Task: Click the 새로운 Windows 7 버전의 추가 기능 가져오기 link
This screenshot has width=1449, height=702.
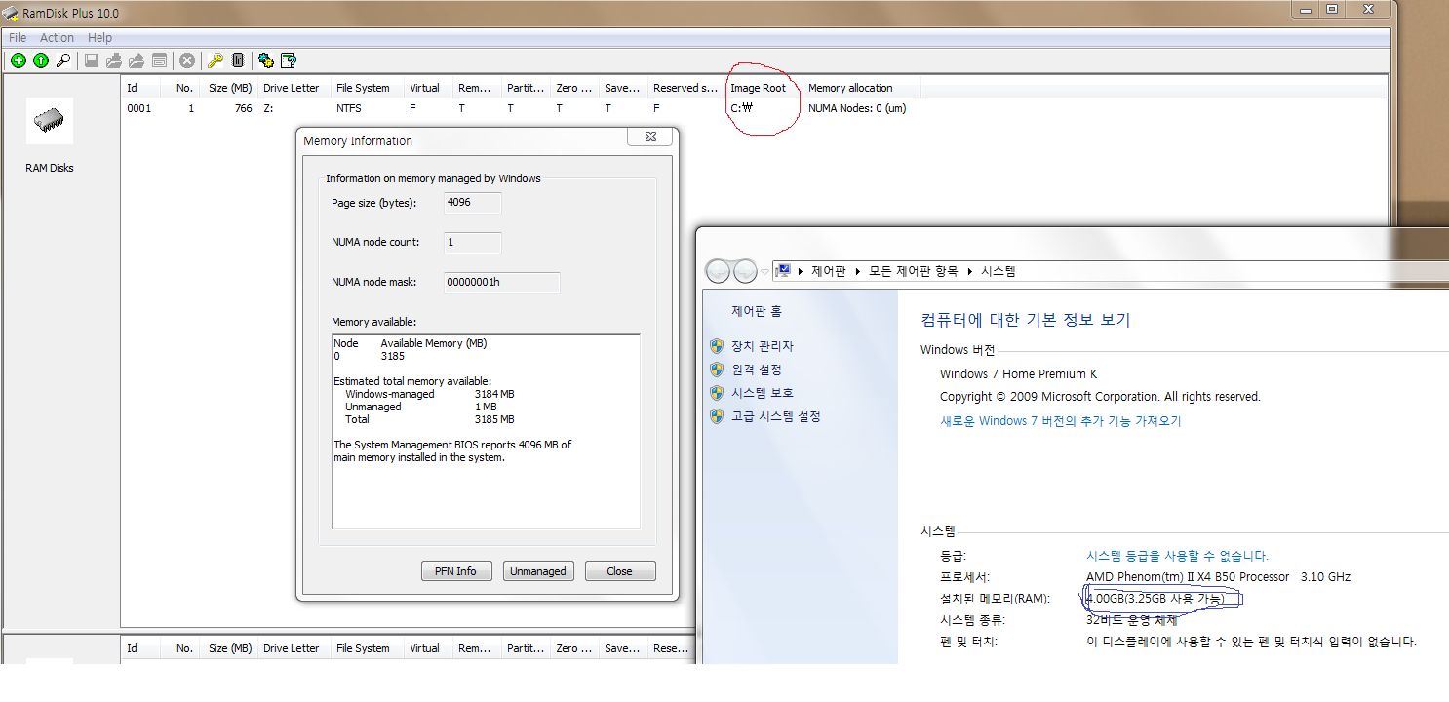Action: (1060, 421)
